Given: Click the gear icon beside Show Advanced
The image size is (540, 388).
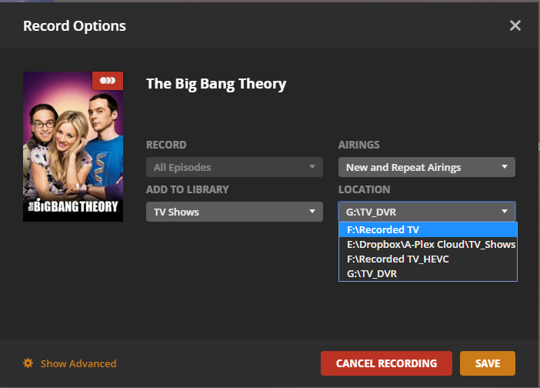Looking at the screenshot, I should [x=28, y=363].
